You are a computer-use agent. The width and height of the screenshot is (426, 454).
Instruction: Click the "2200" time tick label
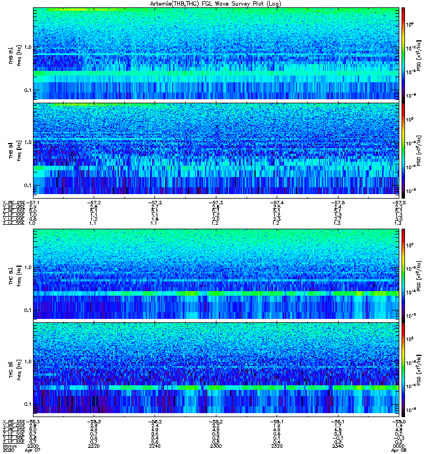(32, 446)
